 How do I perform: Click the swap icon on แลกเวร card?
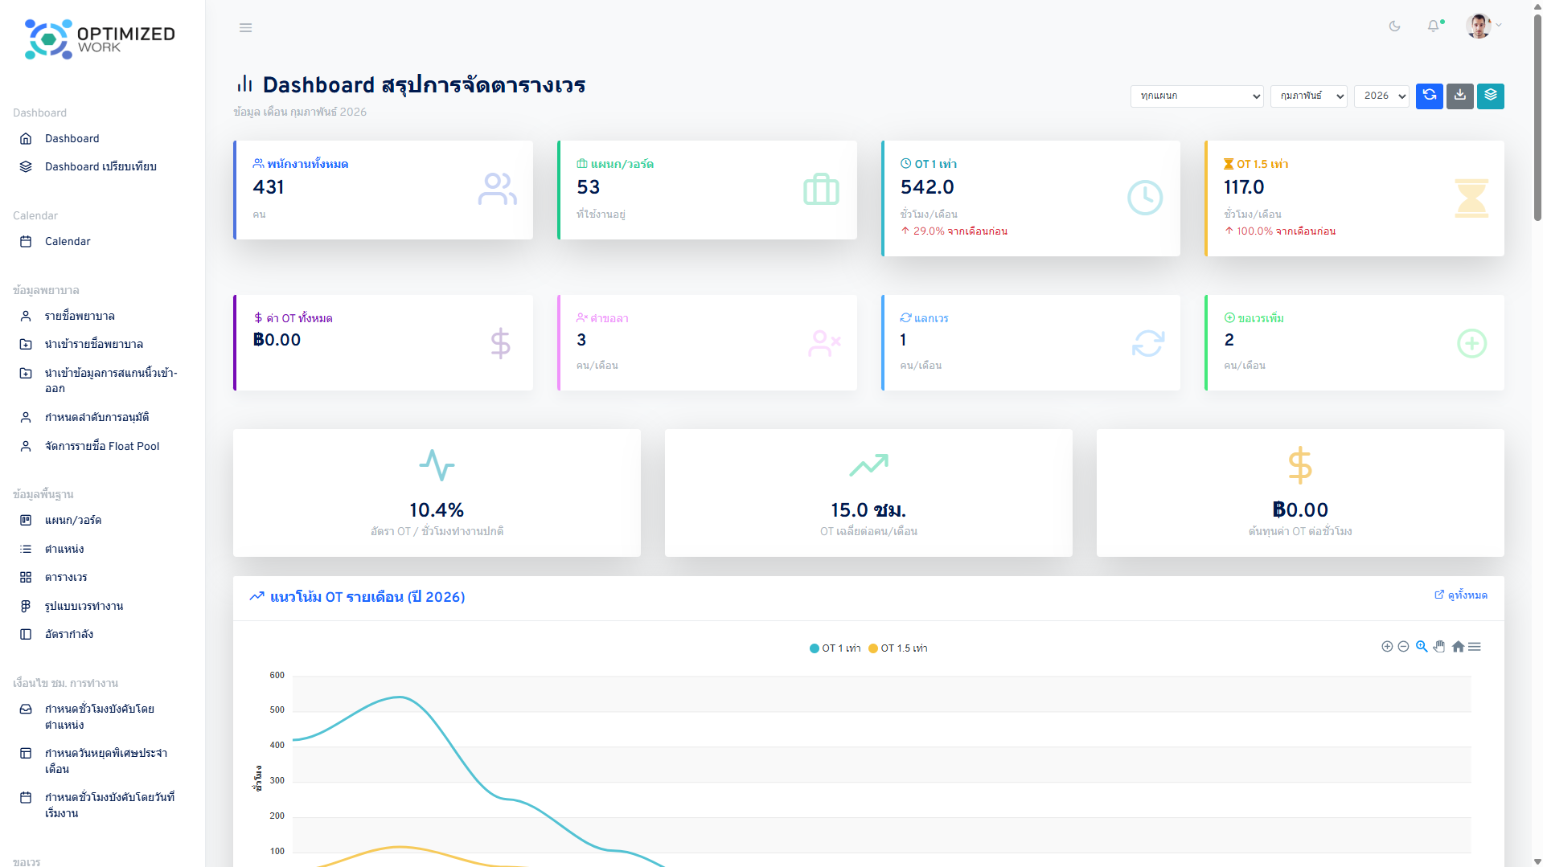[x=1148, y=344]
